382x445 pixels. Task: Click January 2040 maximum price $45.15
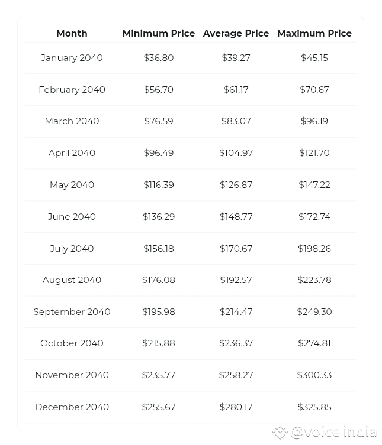[x=314, y=58]
